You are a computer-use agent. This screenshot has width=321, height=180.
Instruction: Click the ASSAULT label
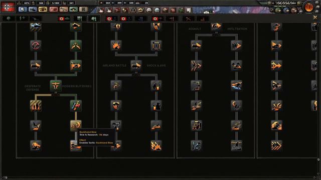click(195, 29)
